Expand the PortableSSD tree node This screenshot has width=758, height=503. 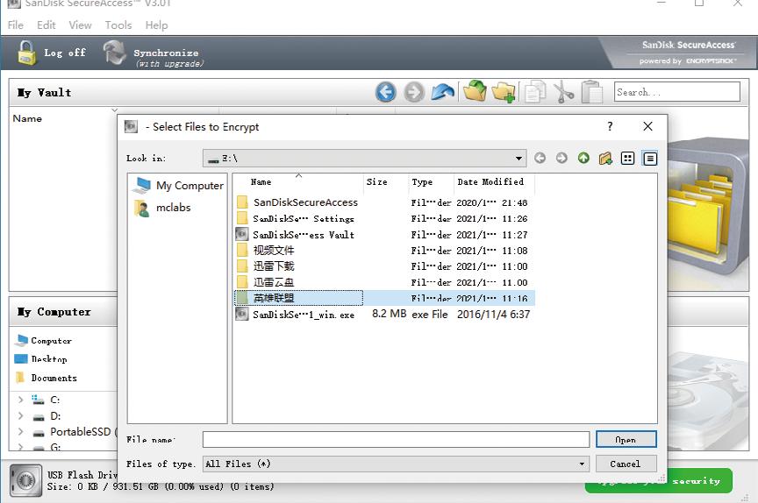pos(20,431)
